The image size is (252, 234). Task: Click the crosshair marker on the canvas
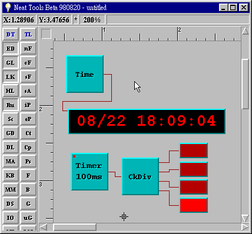coord(124,217)
